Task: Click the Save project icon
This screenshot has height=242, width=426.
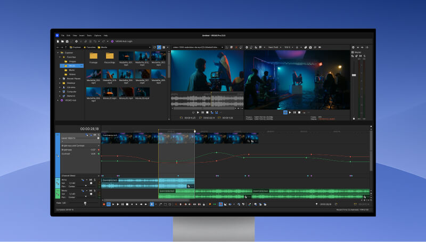Action: [67, 42]
